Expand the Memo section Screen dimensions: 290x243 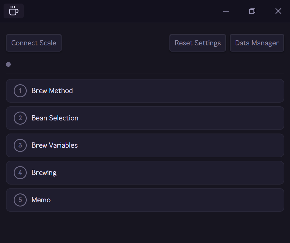(x=145, y=200)
